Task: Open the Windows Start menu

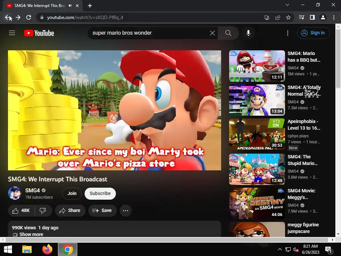Action: click(x=8, y=249)
